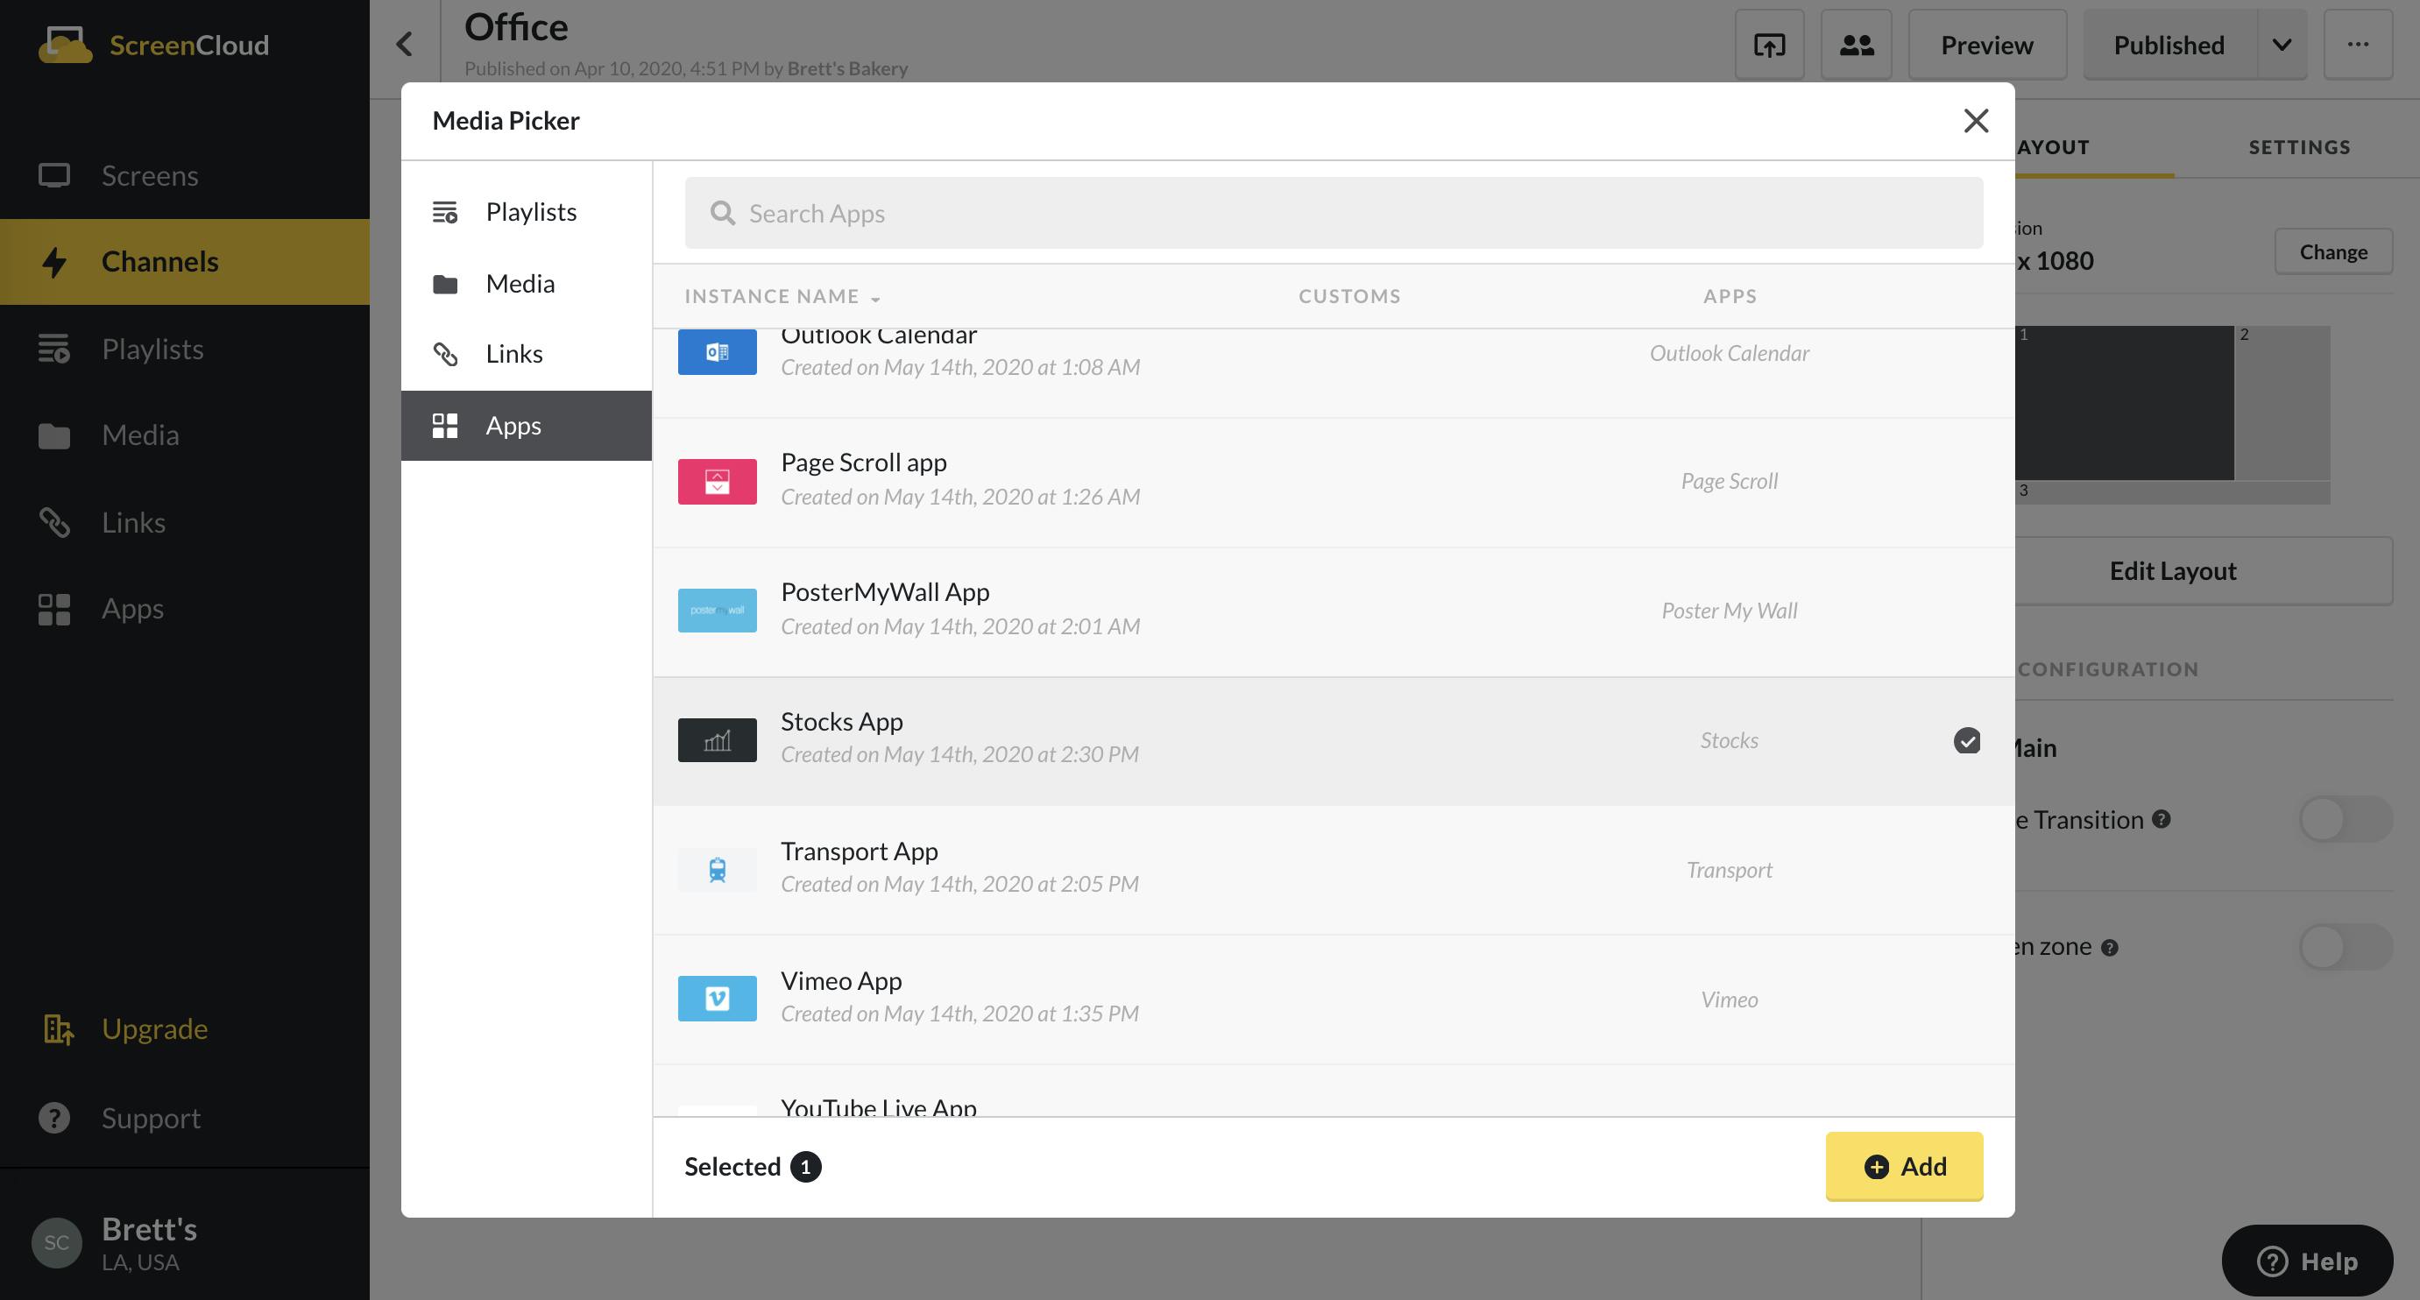Click the Preview button
Image resolution: width=2420 pixels, height=1300 pixels.
click(x=1987, y=45)
